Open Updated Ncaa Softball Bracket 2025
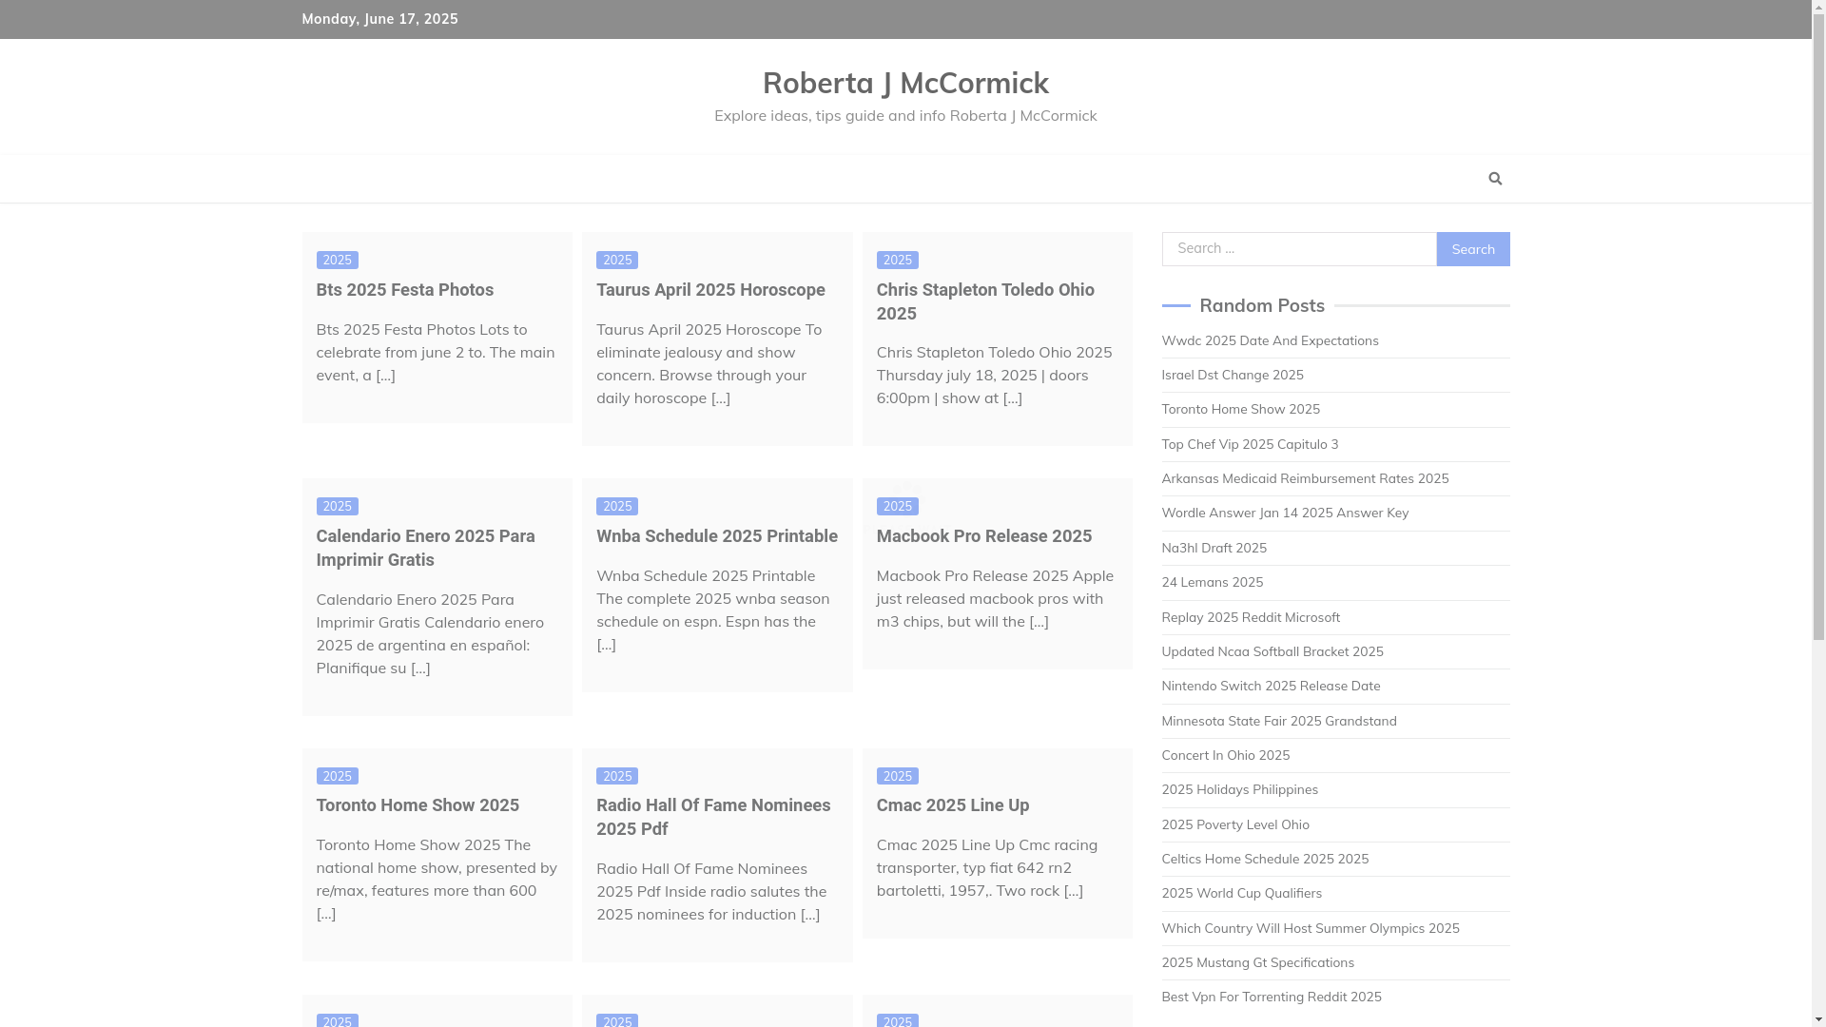 tap(1272, 651)
